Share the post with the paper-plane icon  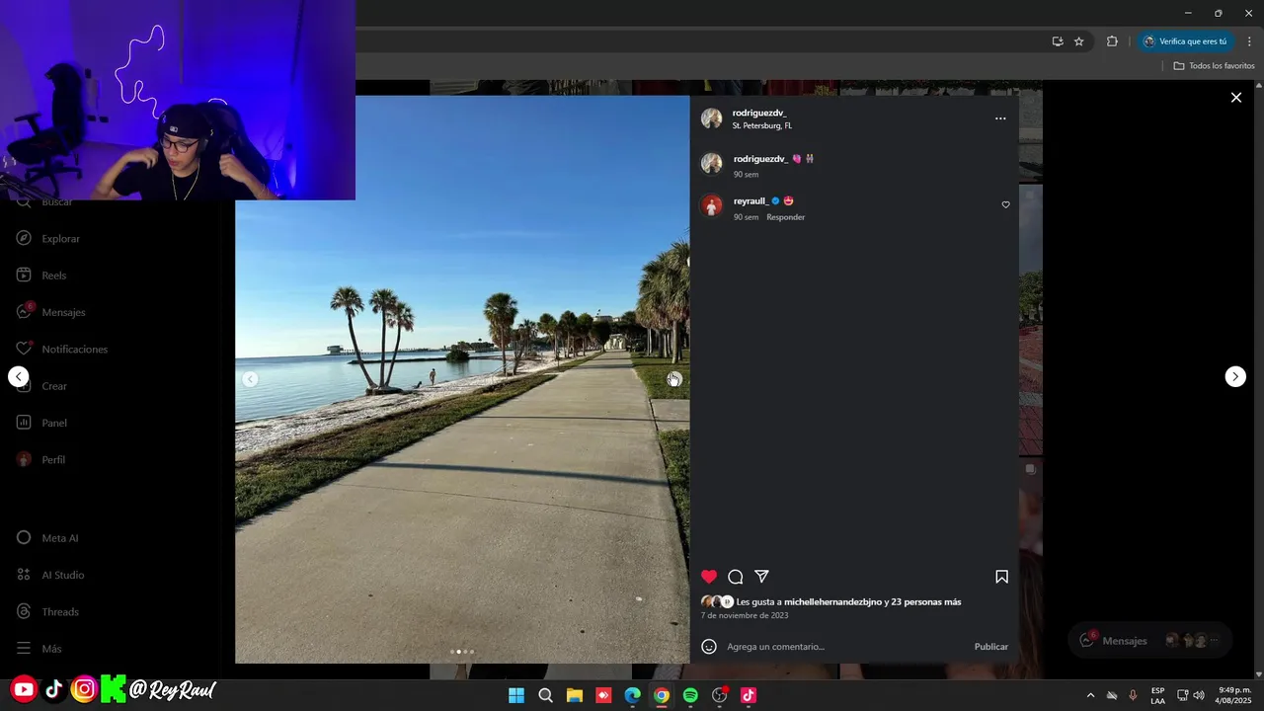point(762,577)
